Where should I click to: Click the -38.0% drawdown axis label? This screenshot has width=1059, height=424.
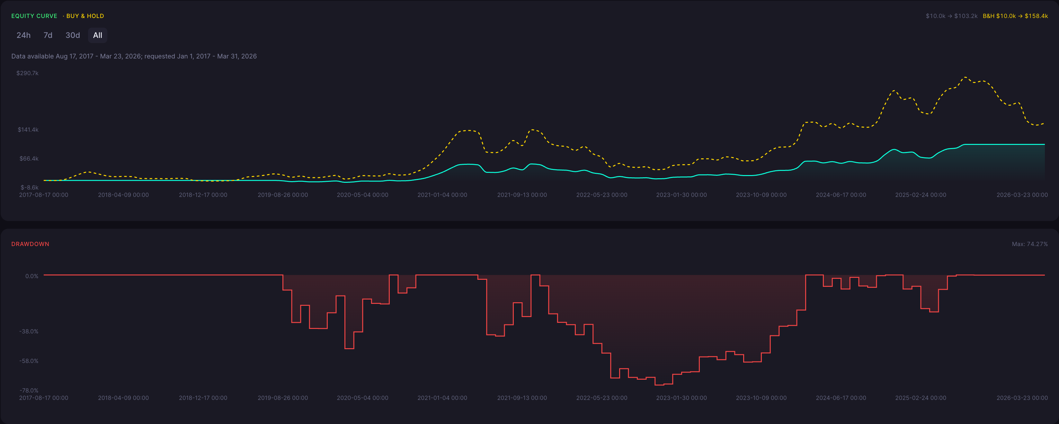(29, 331)
